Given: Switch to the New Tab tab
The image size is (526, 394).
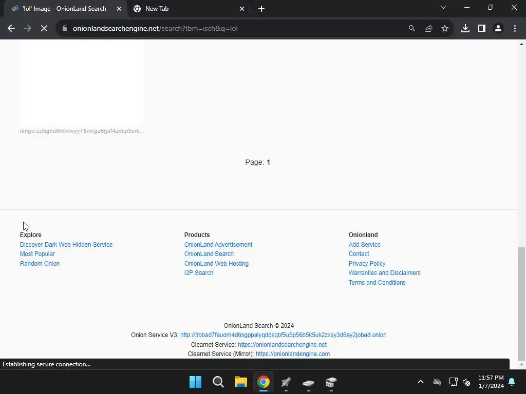Looking at the screenshot, I should [x=188, y=9].
